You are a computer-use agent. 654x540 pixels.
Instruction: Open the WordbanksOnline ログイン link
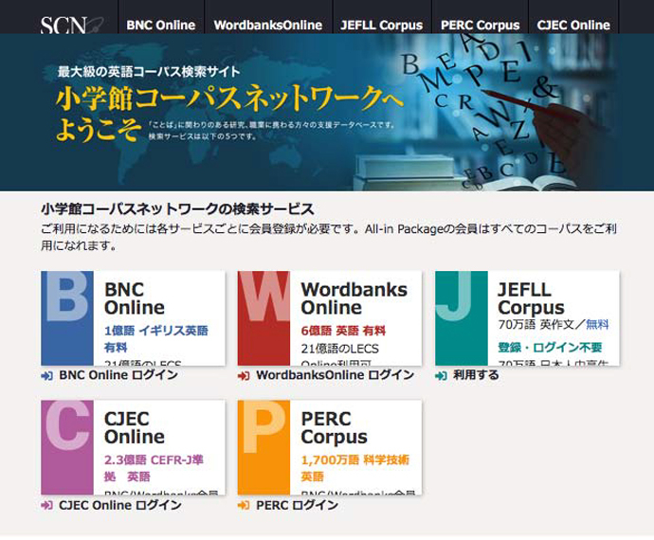tap(335, 375)
